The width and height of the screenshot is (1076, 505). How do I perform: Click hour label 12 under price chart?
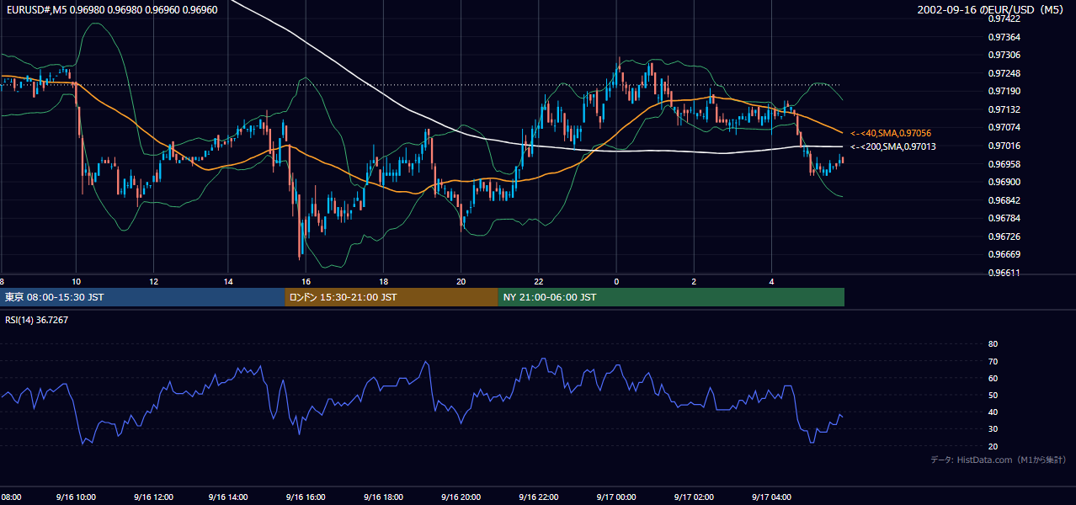pos(153,281)
